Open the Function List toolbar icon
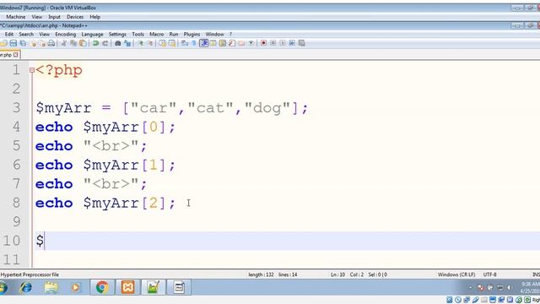This screenshot has height=304, width=540. pyautogui.click(x=232, y=43)
